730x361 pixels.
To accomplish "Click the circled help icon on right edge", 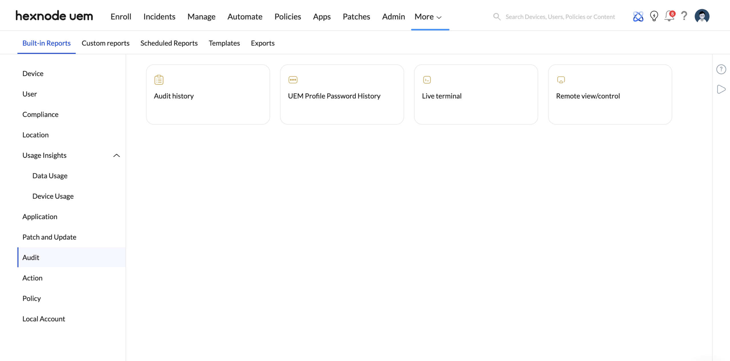I will click(721, 69).
